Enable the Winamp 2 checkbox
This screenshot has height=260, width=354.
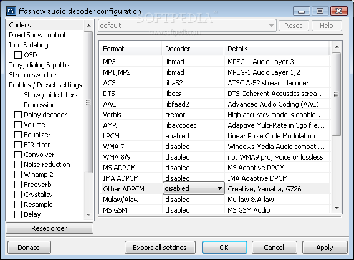click(18, 175)
